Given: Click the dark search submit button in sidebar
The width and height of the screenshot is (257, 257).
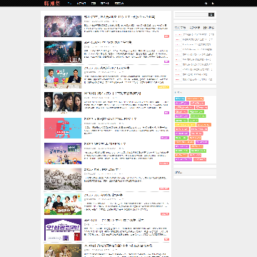Looking at the screenshot, I should (211, 15).
